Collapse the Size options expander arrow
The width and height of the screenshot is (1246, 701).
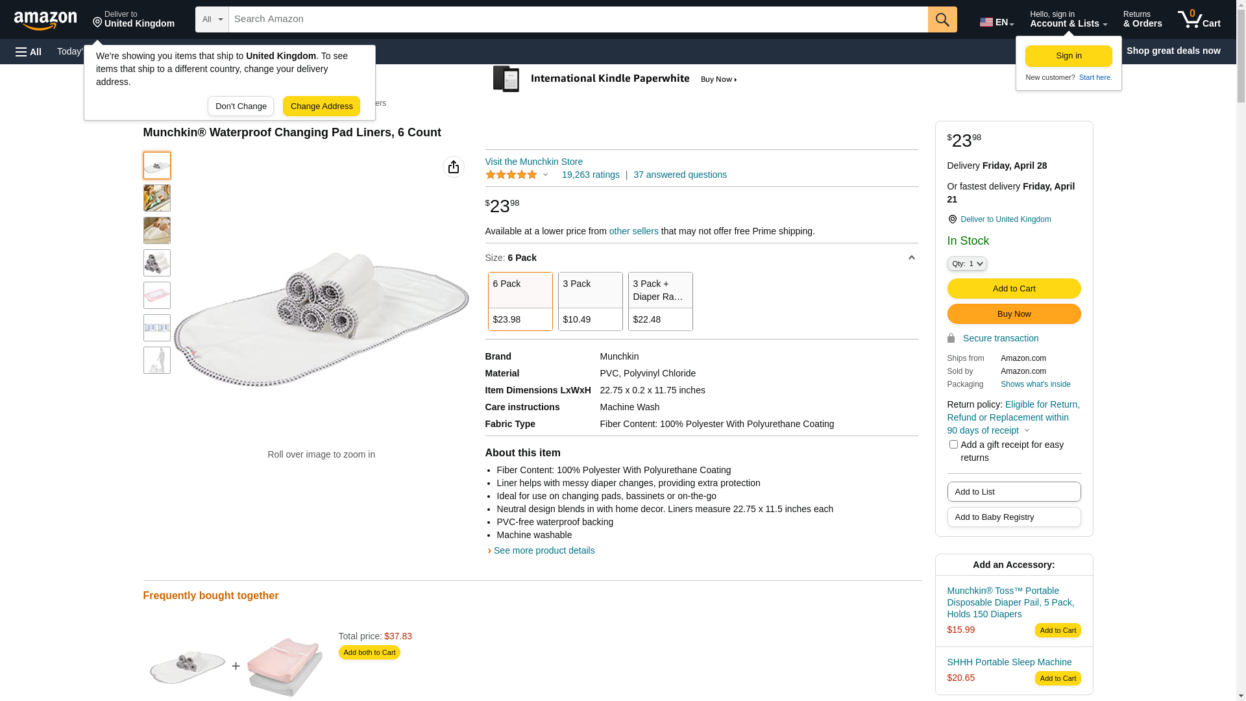(x=911, y=258)
